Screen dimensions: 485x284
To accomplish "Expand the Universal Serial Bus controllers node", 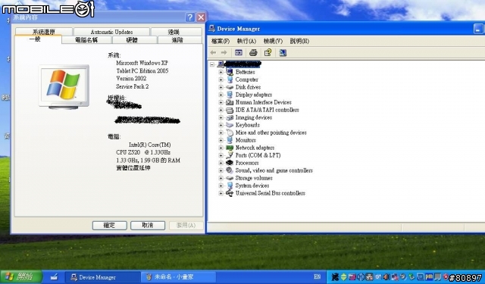I will click(x=221, y=193).
